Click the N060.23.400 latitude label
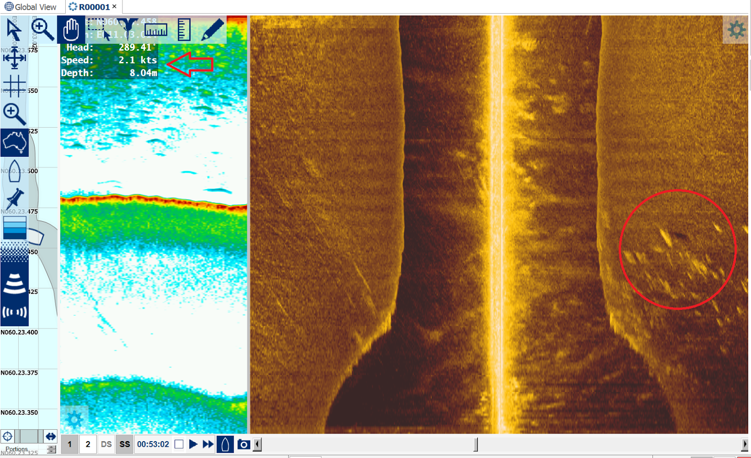 pos(19,332)
